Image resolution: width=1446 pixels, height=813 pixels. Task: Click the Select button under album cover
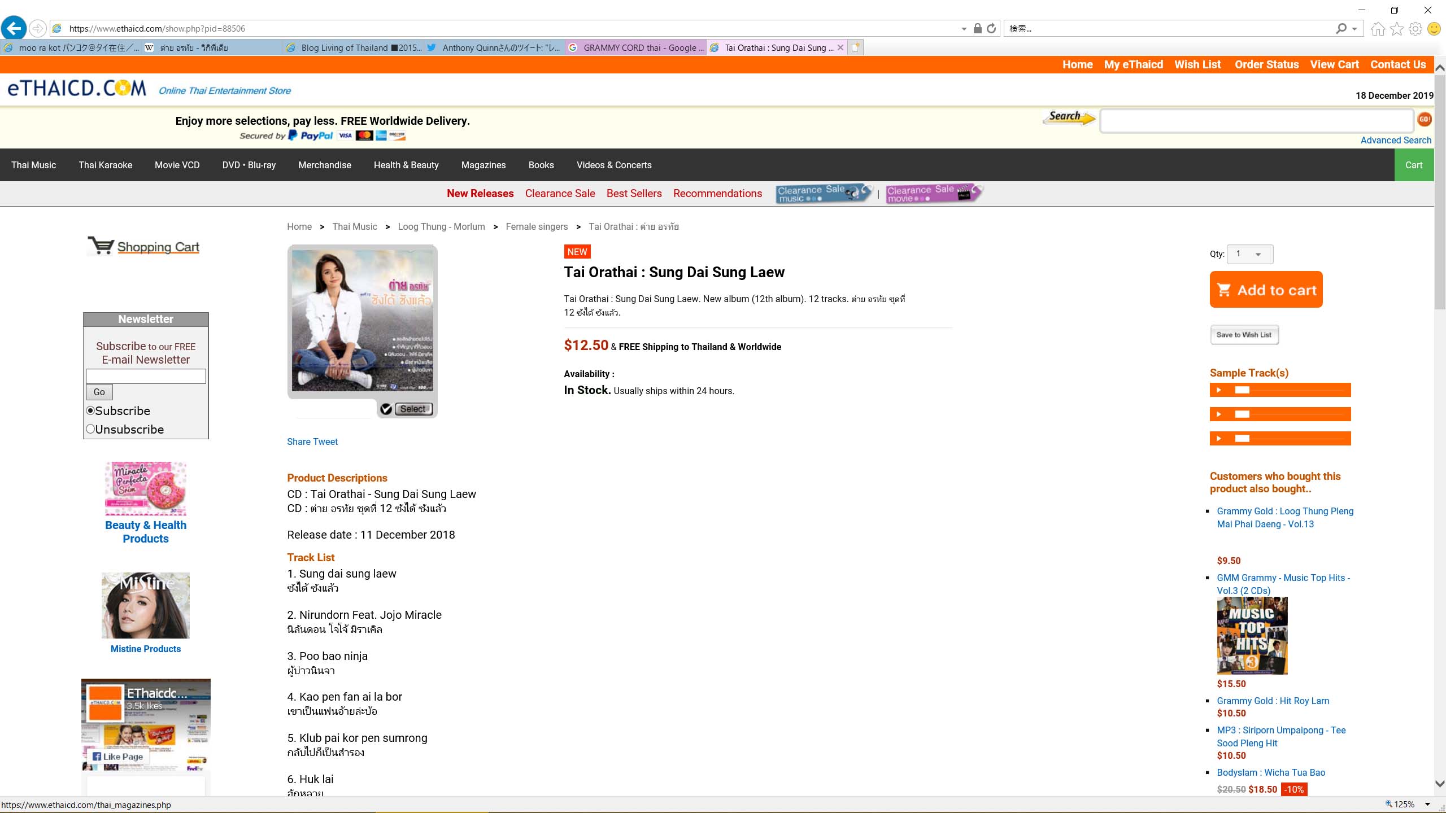click(x=413, y=409)
